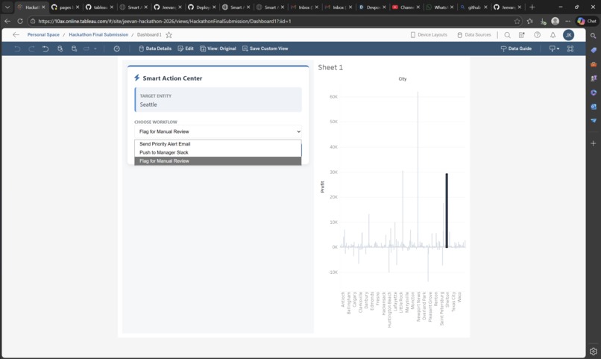Click the edit-workbook icon beside search

click(x=522, y=35)
